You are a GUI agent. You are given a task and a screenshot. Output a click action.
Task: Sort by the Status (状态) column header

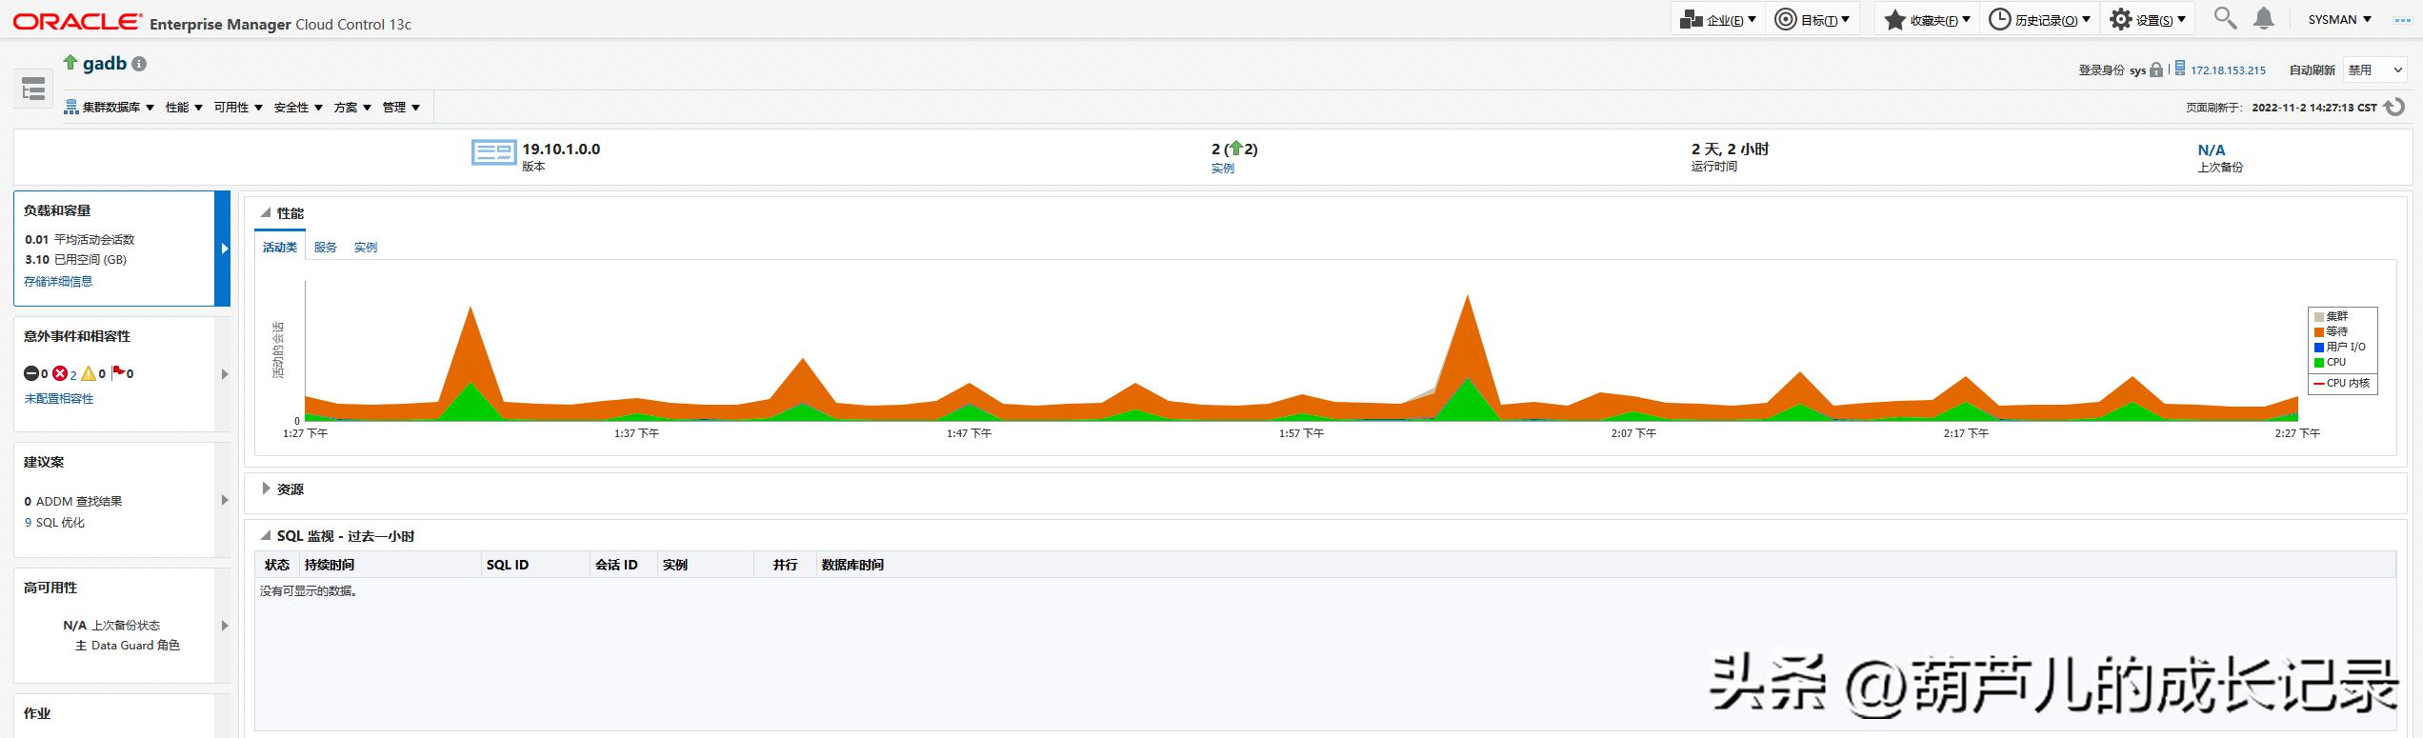pos(277,565)
